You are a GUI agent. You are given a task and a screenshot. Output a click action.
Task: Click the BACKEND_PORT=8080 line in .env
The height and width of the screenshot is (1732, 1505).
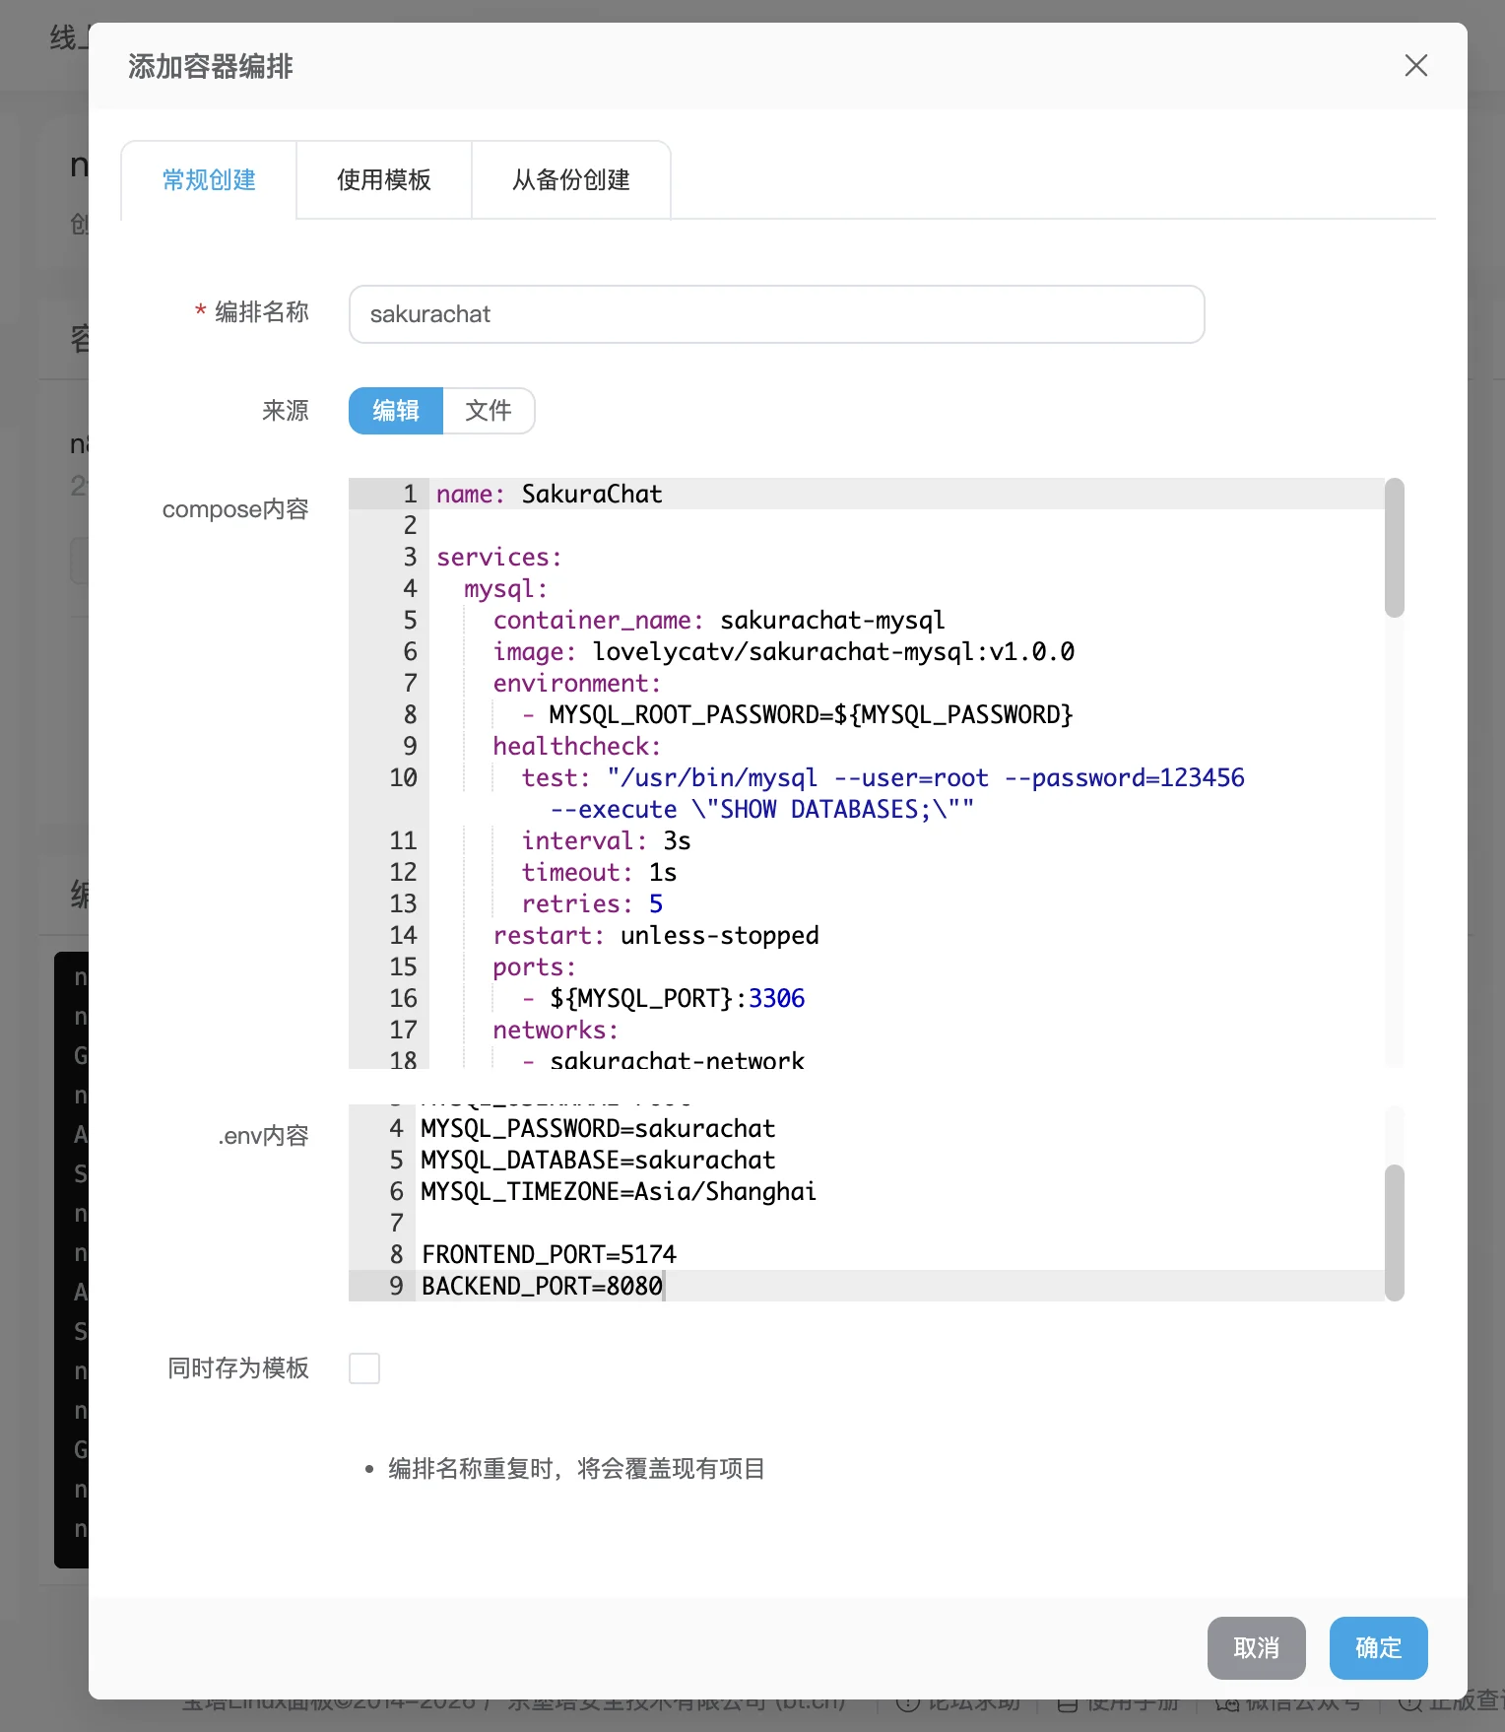[542, 1286]
